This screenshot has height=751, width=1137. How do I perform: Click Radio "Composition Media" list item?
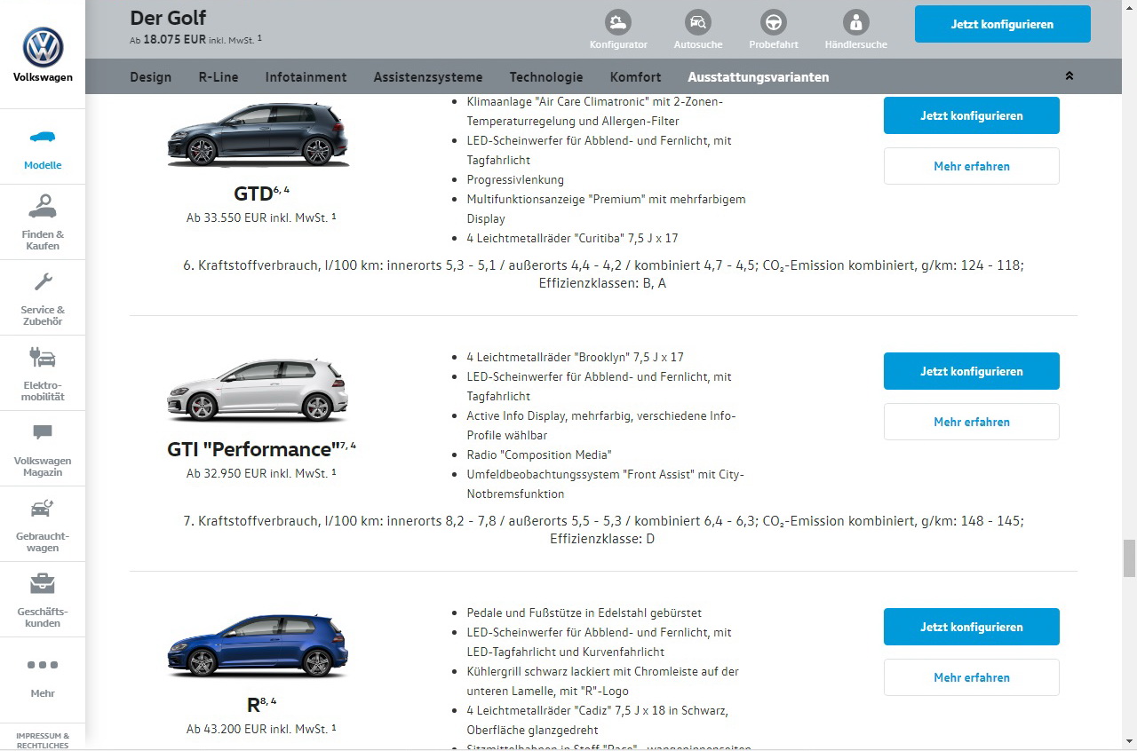(x=539, y=455)
